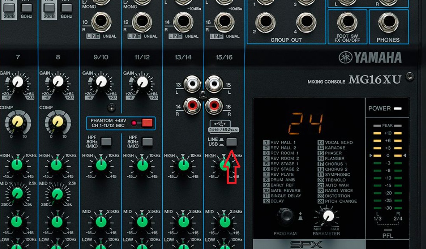The height and width of the screenshot is (249, 426).
Task: Click the MID frequency sweep knob on channel 7
Action: 18,193
